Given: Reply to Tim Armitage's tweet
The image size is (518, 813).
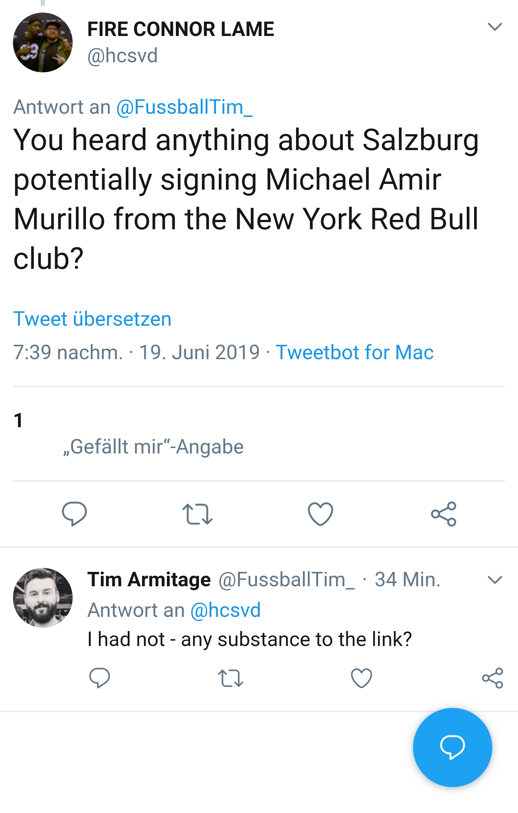Looking at the screenshot, I should click(99, 678).
